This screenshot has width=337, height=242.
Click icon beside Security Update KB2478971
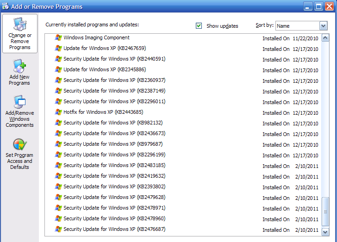tap(58, 208)
